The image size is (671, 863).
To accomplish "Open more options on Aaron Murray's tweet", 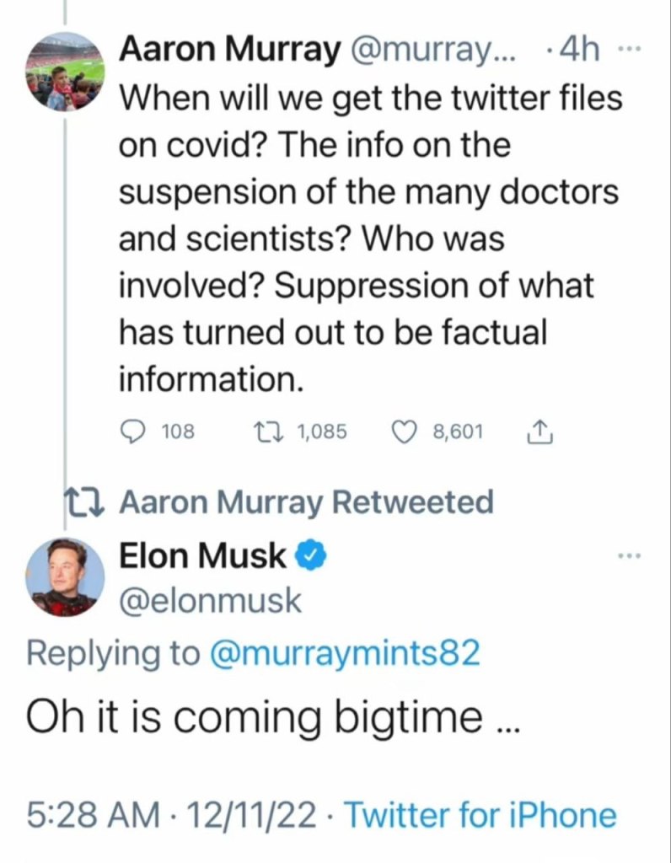I will [x=624, y=50].
